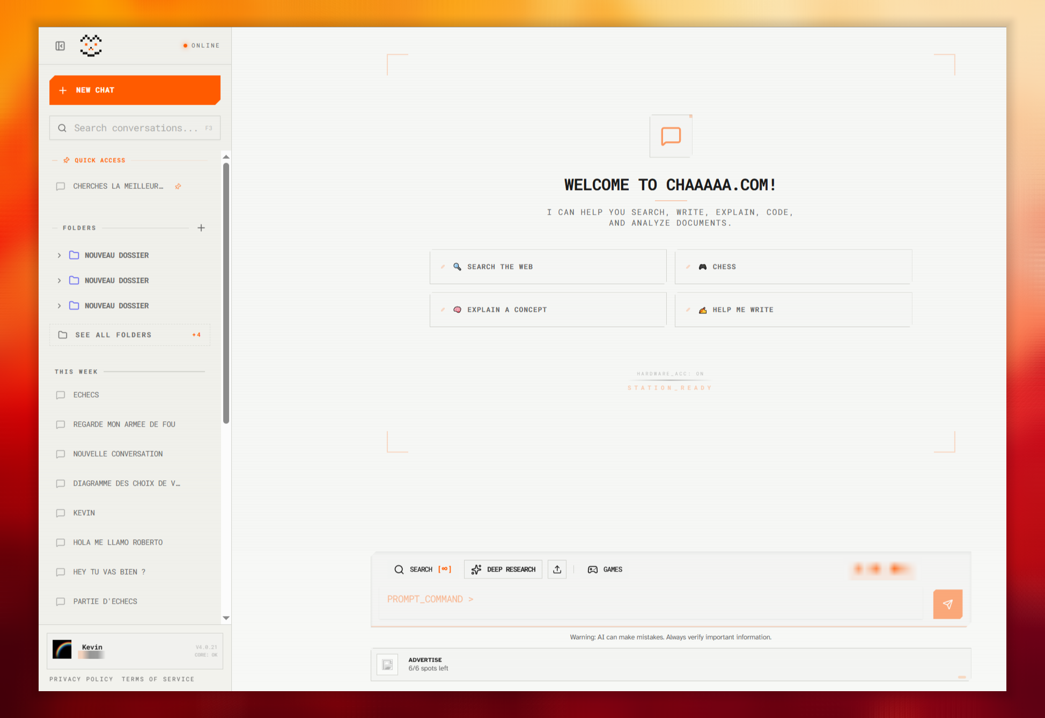The width and height of the screenshot is (1045, 718).
Task: Send message with paper plane button
Action: [x=948, y=604]
